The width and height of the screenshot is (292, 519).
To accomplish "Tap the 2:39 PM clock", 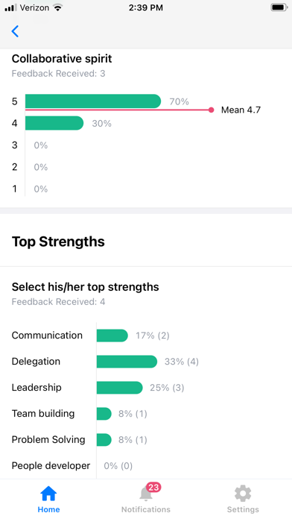I will (x=146, y=7).
